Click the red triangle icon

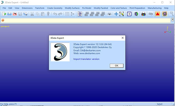157,14
